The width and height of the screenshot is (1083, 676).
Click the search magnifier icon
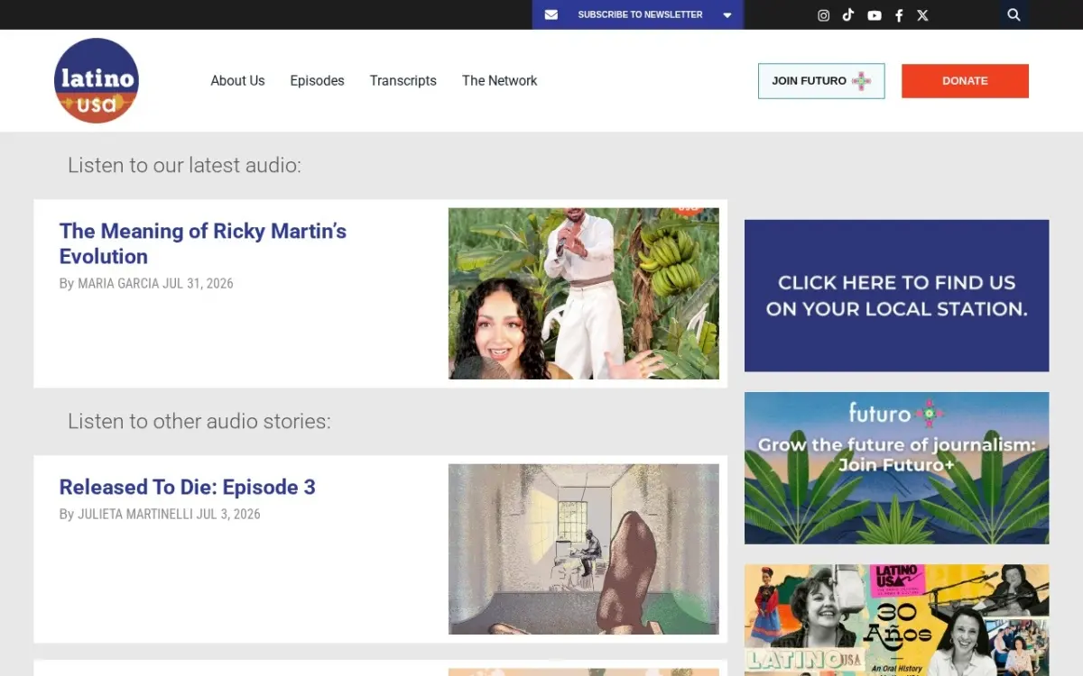coord(1014,14)
